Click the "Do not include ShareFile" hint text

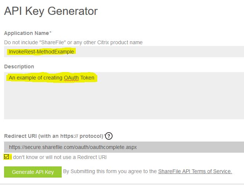coord(73,42)
